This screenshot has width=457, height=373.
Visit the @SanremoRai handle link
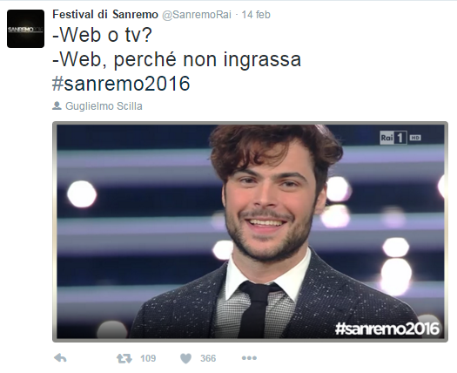click(x=197, y=15)
